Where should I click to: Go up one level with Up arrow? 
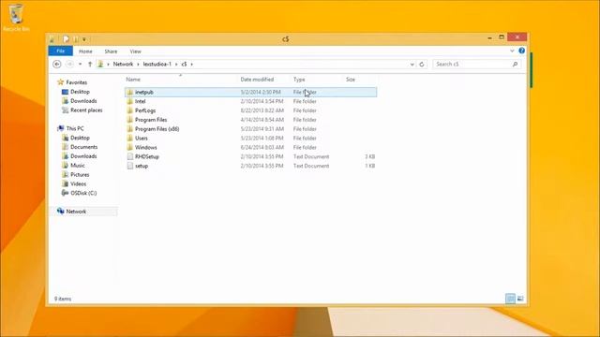coord(90,65)
